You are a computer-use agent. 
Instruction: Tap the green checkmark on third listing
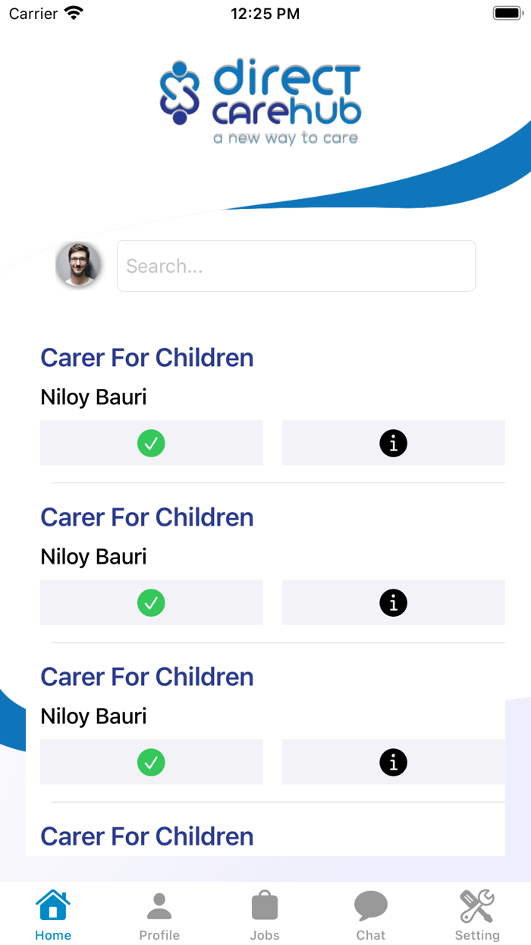point(151,762)
